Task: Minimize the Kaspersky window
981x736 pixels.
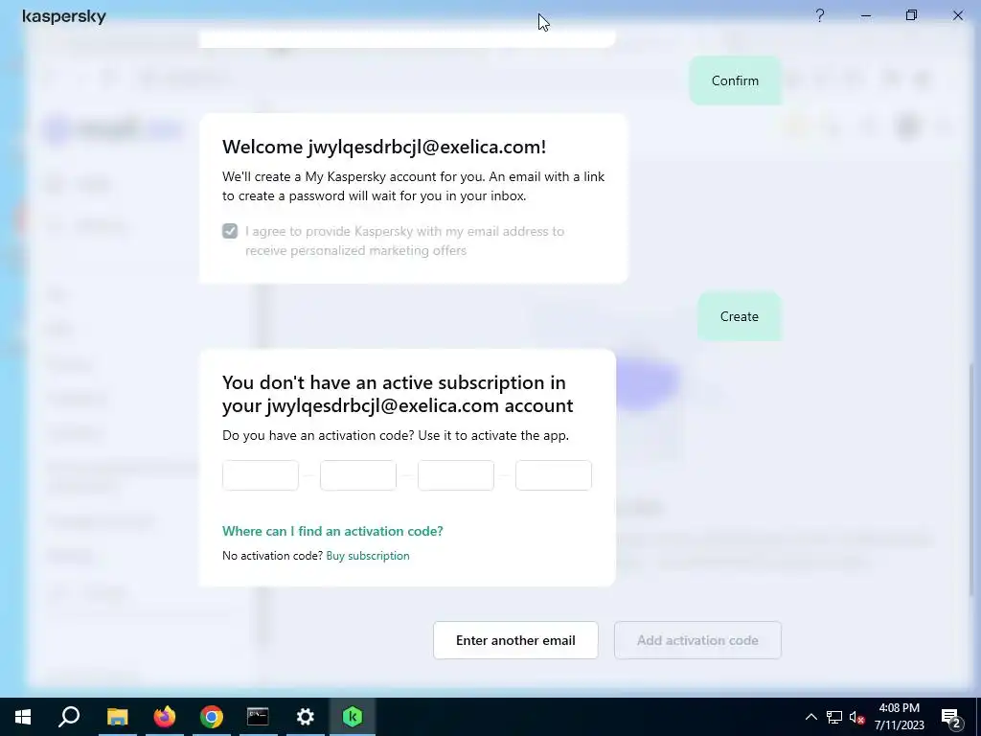Action: [866, 15]
